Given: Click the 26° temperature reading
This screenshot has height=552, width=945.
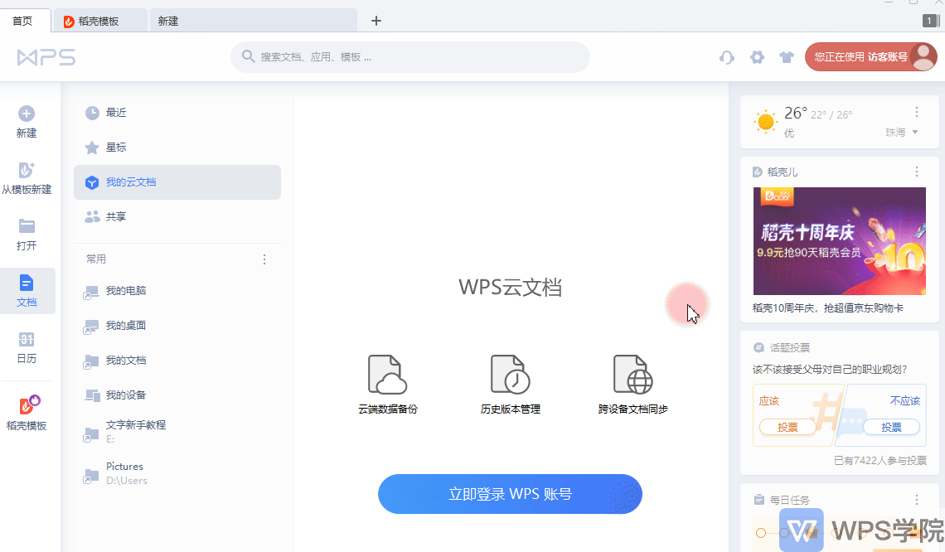Looking at the screenshot, I should point(796,114).
